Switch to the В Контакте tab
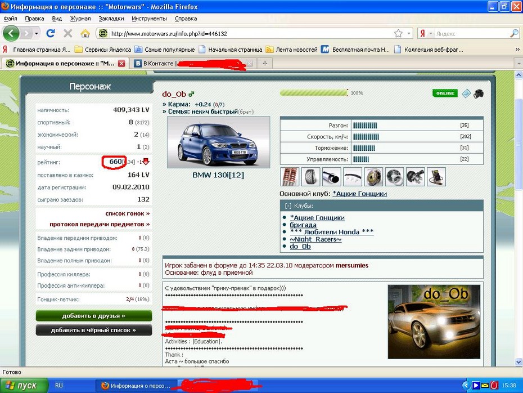This screenshot has width=523, height=393. 159,64
